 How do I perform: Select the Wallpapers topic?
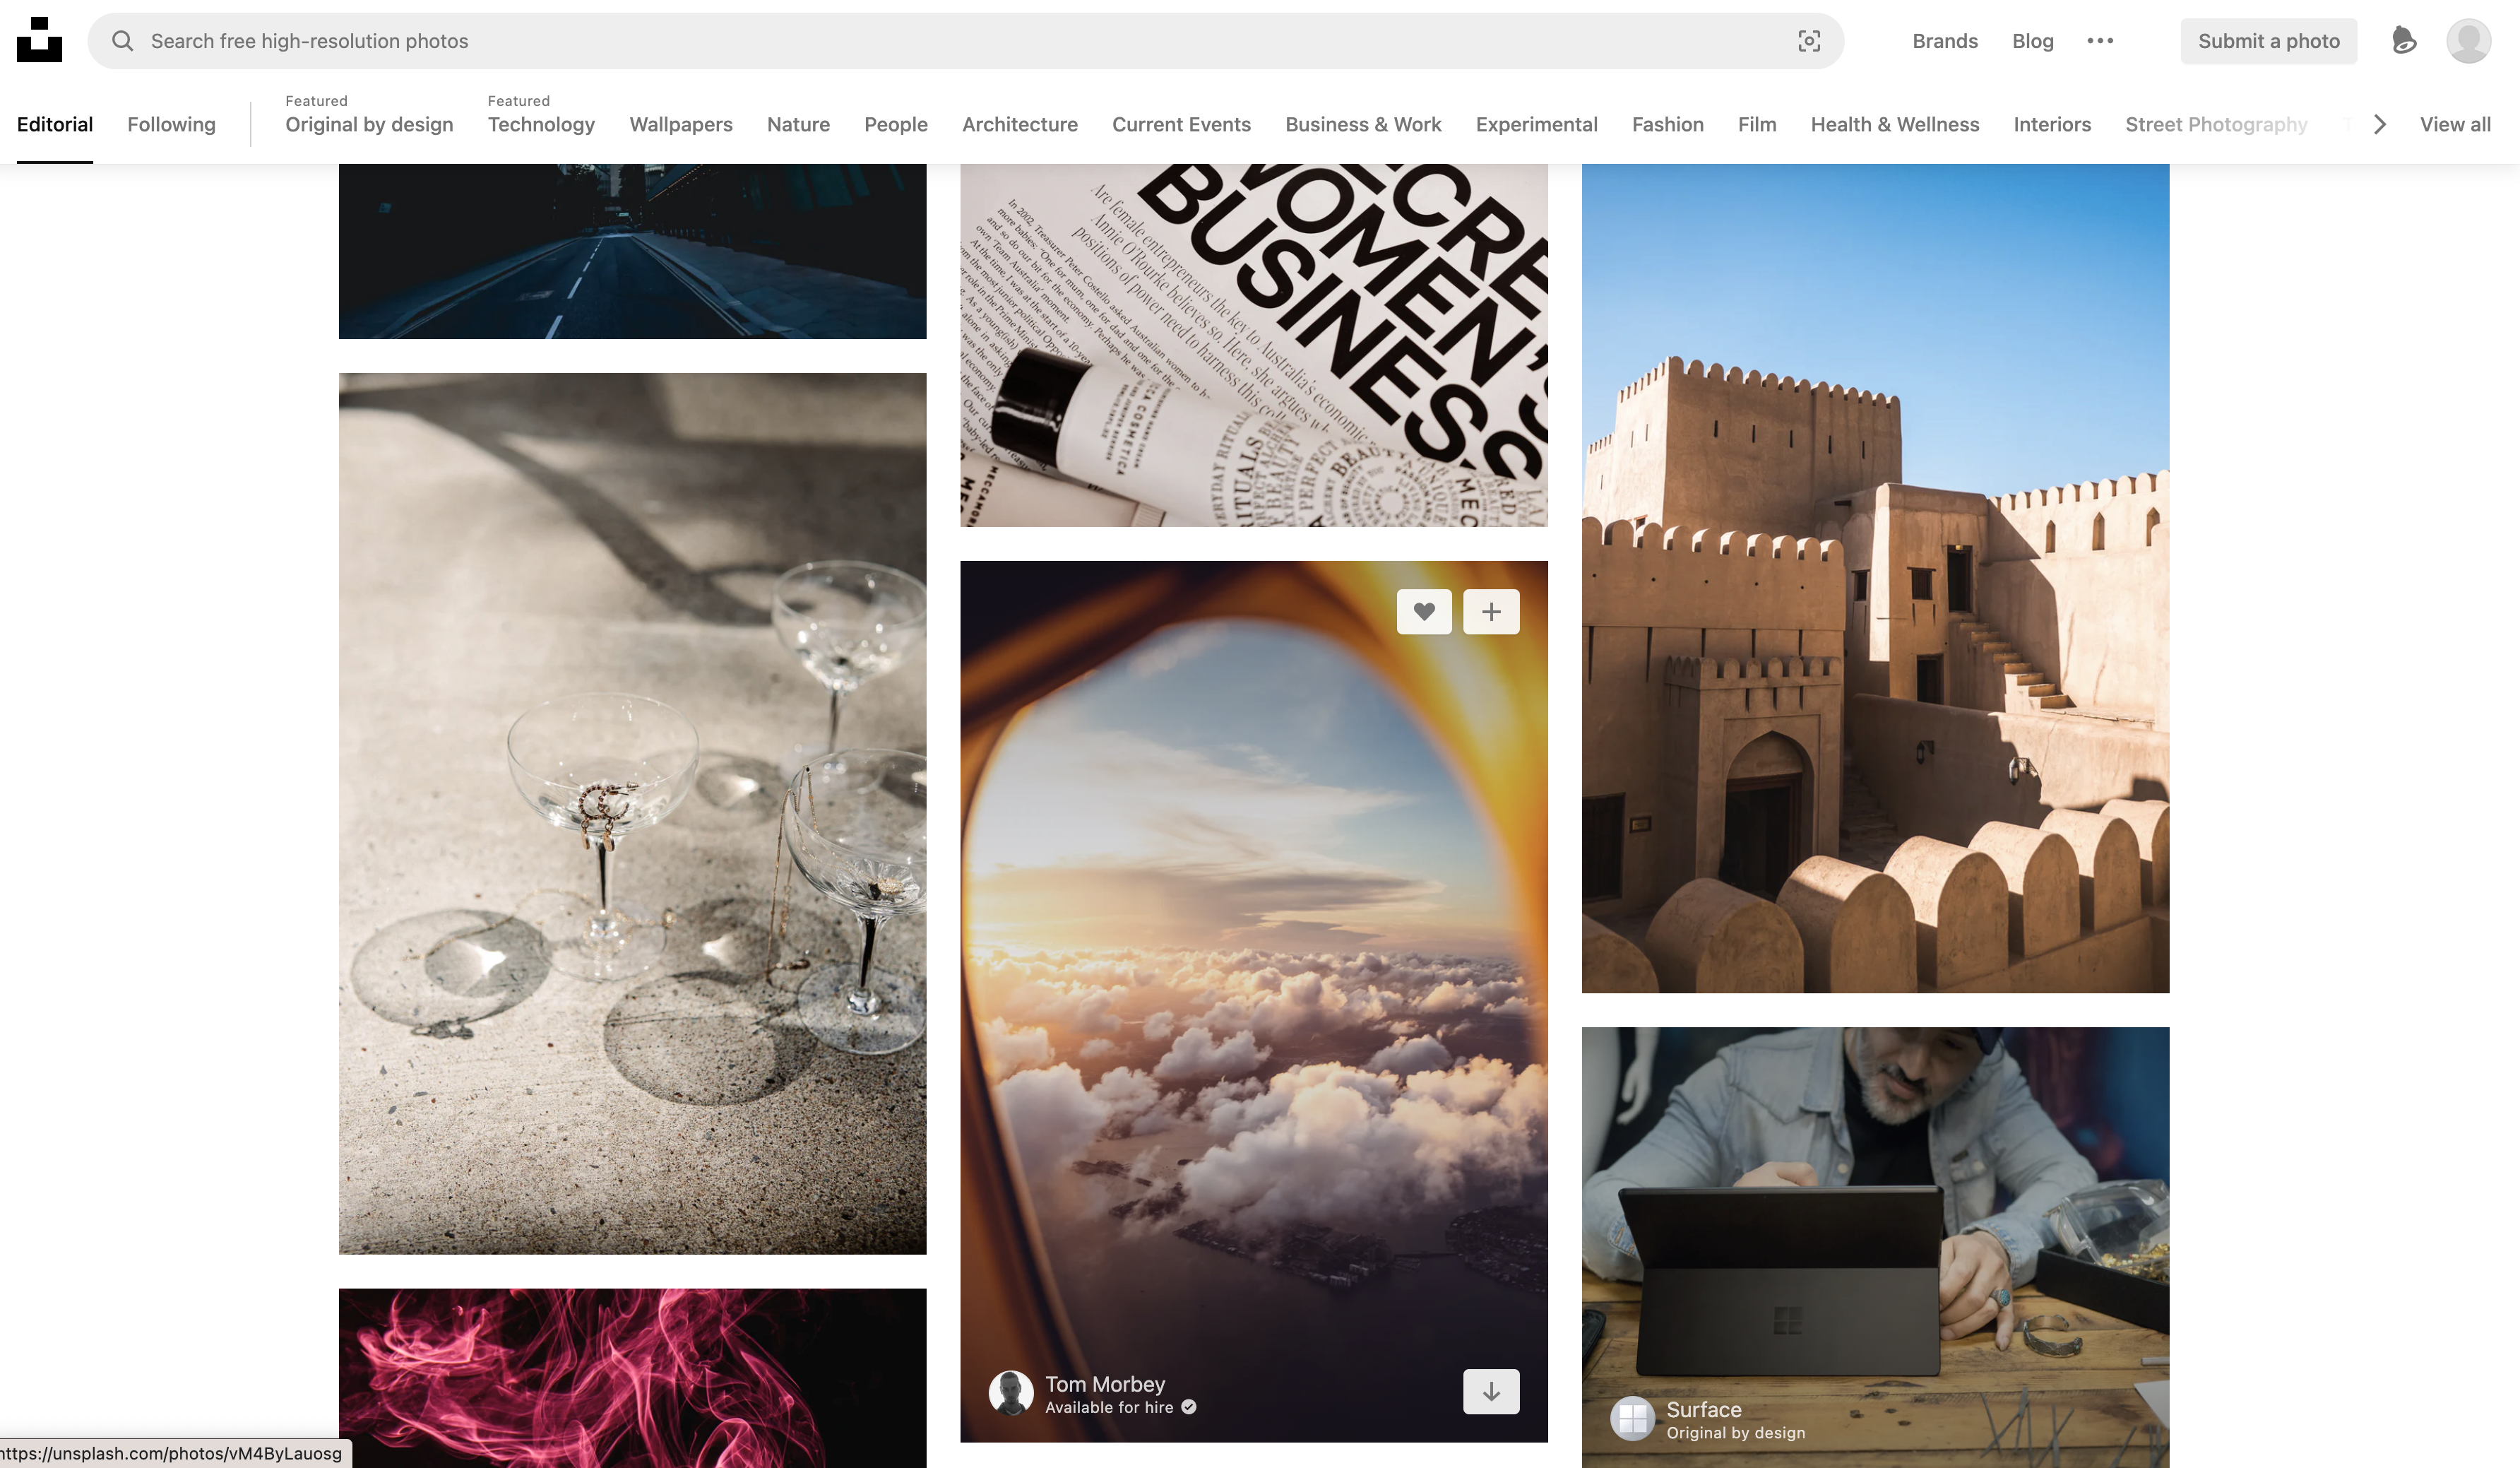[680, 124]
